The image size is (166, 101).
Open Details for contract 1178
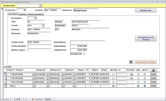coord(153,74)
